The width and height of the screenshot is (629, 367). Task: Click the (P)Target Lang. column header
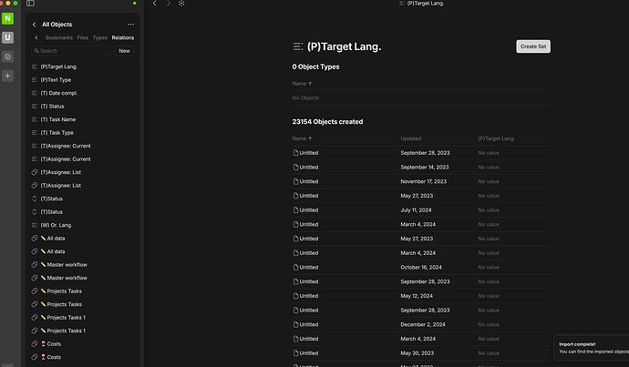point(496,138)
